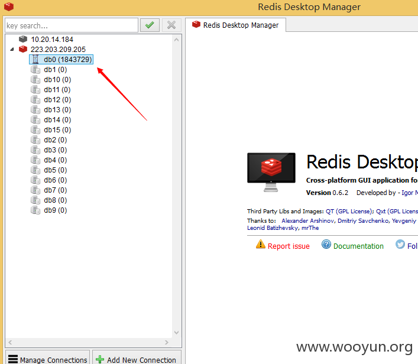Click the database icon beside db2 (0)
Viewport: 418px width, 364px height.
[x=35, y=140]
